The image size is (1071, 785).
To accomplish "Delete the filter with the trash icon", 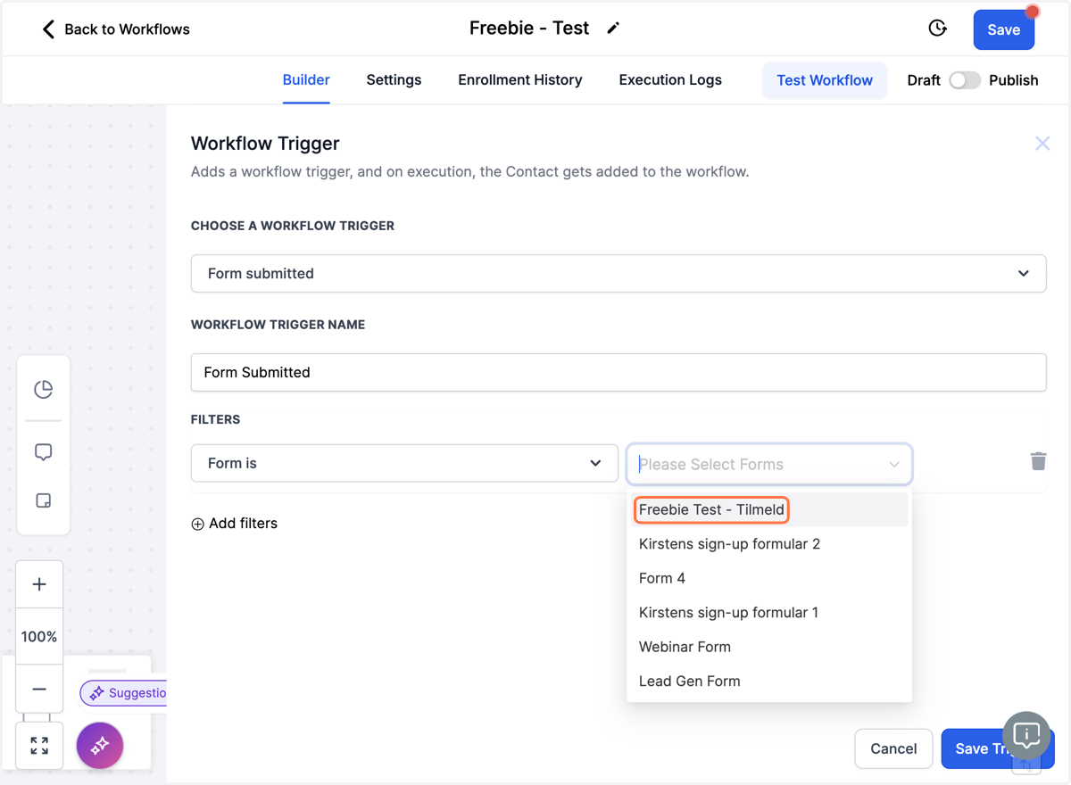I will (x=1038, y=461).
